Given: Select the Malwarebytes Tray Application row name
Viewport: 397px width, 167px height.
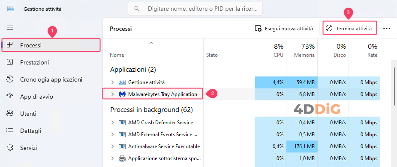Looking at the screenshot, I should click(x=162, y=94).
